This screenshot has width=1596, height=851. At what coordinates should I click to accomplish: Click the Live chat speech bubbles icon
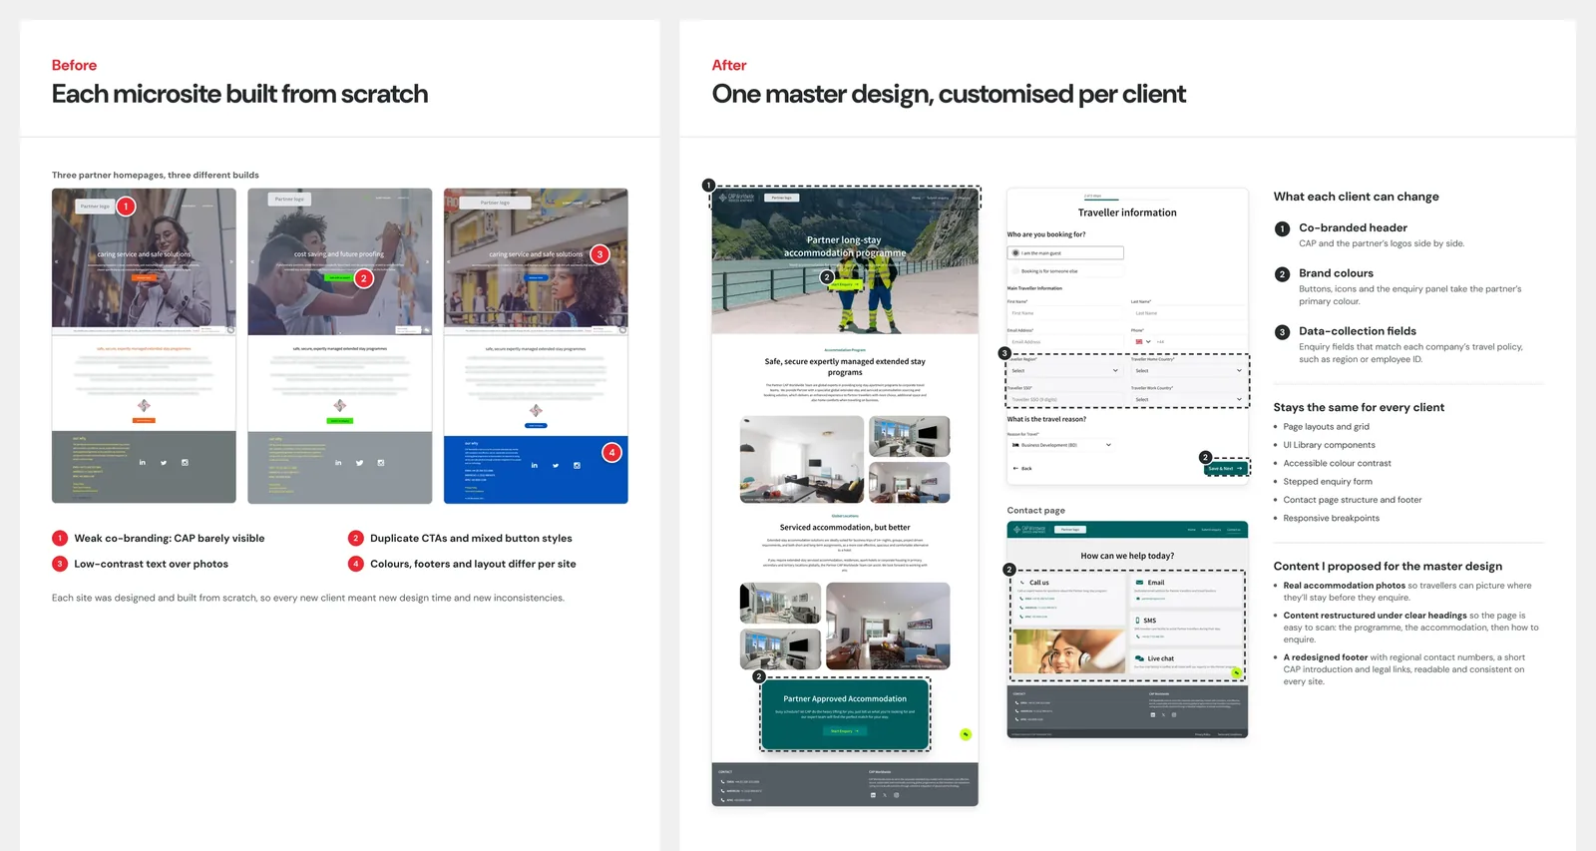pyautogui.click(x=1139, y=658)
